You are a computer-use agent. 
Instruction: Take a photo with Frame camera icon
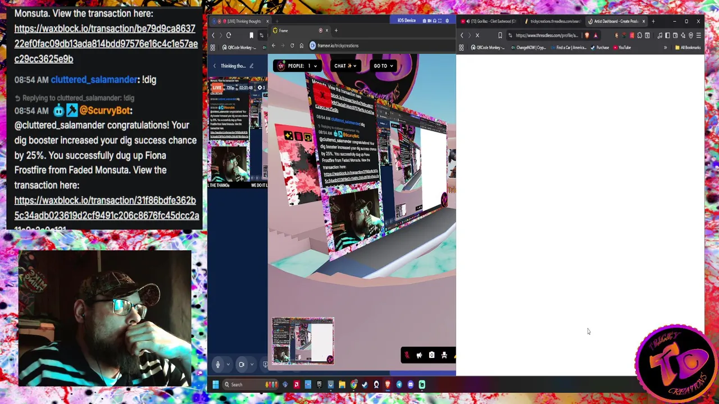(431, 355)
